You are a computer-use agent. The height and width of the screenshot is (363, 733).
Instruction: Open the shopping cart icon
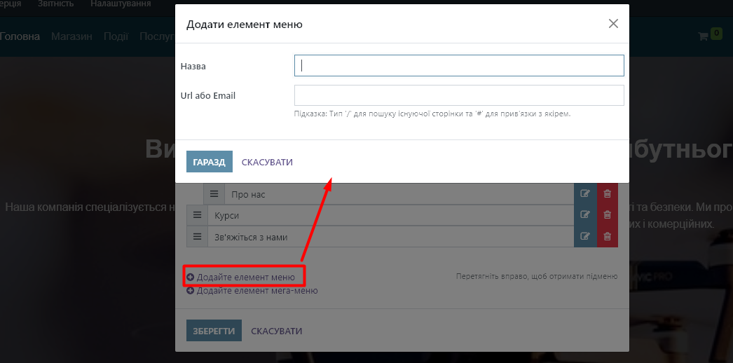(x=703, y=36)
